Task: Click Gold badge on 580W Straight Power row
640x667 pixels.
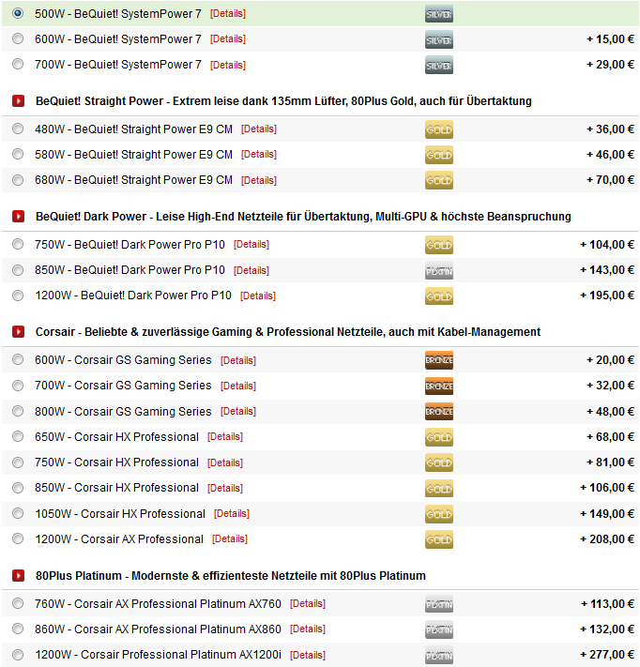Action: tap(439, 156)
